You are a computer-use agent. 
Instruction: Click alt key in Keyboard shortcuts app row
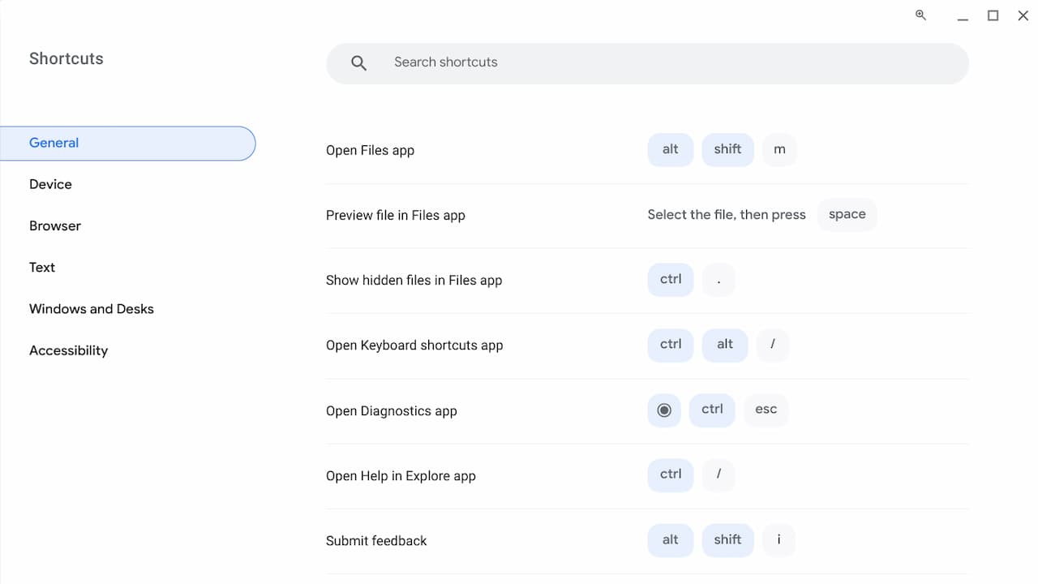[725, 344]
